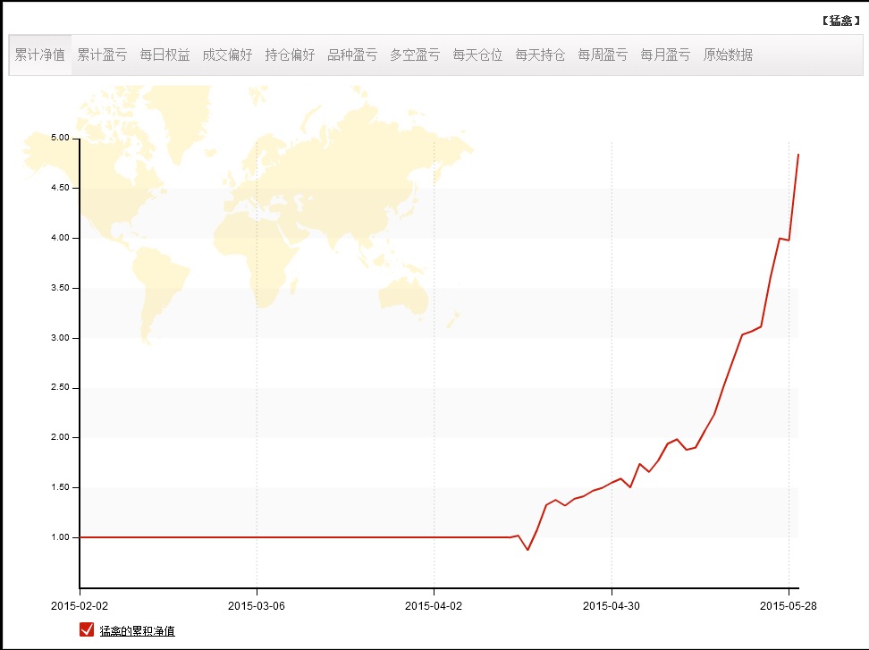
Task: Click the 【猛禽】 title at top right
Action: 840,21
